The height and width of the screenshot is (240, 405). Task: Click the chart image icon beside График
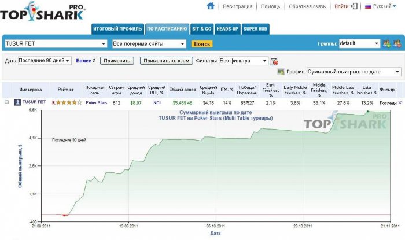[x=281, y=72]
